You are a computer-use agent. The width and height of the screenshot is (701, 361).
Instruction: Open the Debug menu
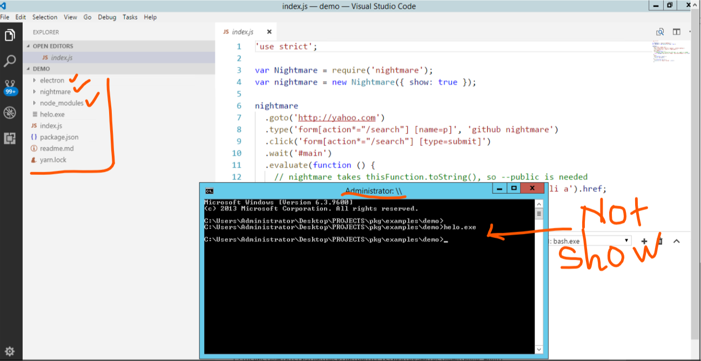click(x=107, y=17)
